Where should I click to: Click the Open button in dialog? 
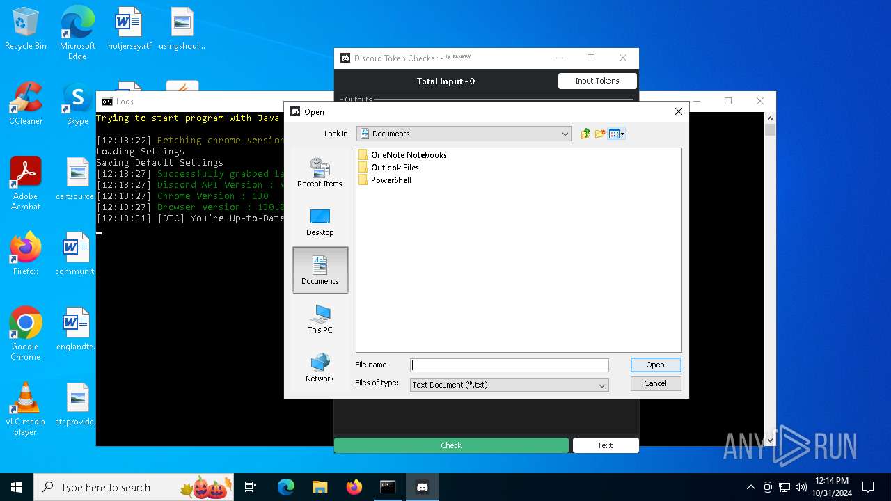[x=656, y=365]
